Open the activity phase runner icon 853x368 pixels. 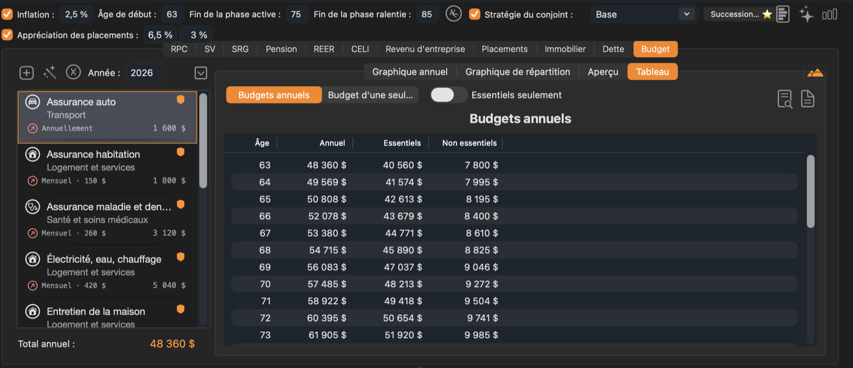(454, 14)
